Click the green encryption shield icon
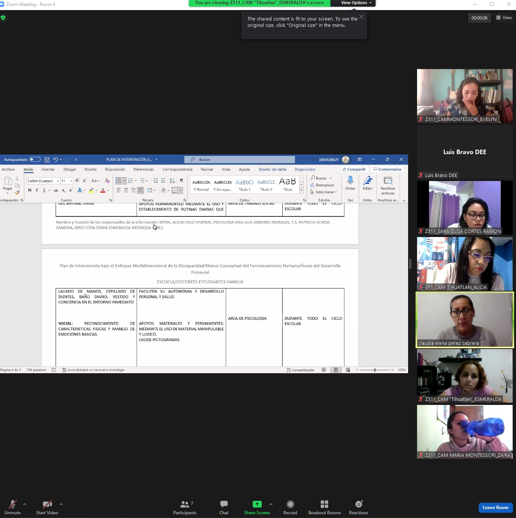 pyautogui.click(x=3, y=18)
